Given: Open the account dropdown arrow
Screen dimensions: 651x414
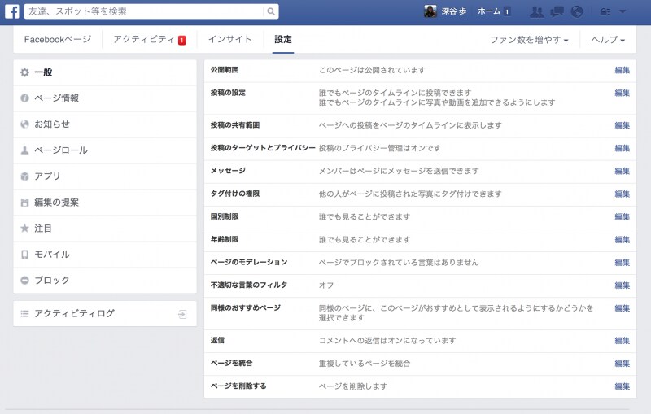Looking at the screenshot, I should [x=623, y=11].
